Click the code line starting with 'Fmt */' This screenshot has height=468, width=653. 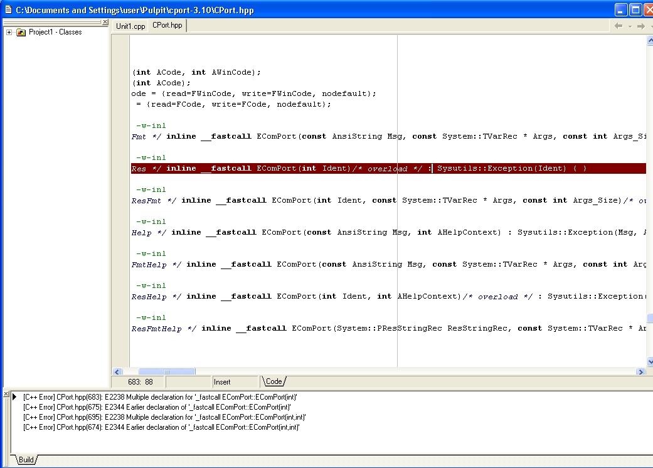click(x=388, y=137)
